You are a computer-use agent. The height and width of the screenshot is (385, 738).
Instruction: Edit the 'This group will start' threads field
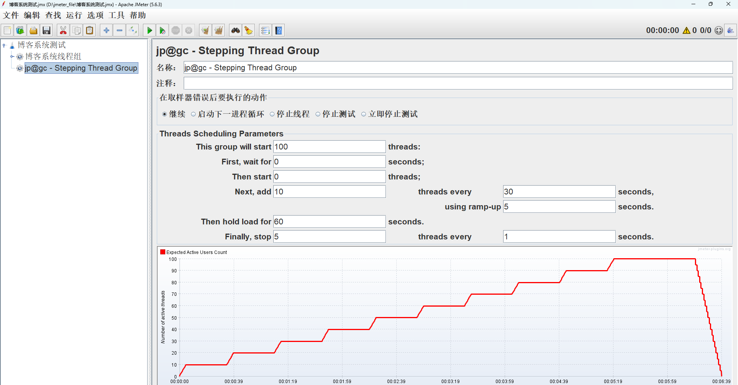[329, 147]
